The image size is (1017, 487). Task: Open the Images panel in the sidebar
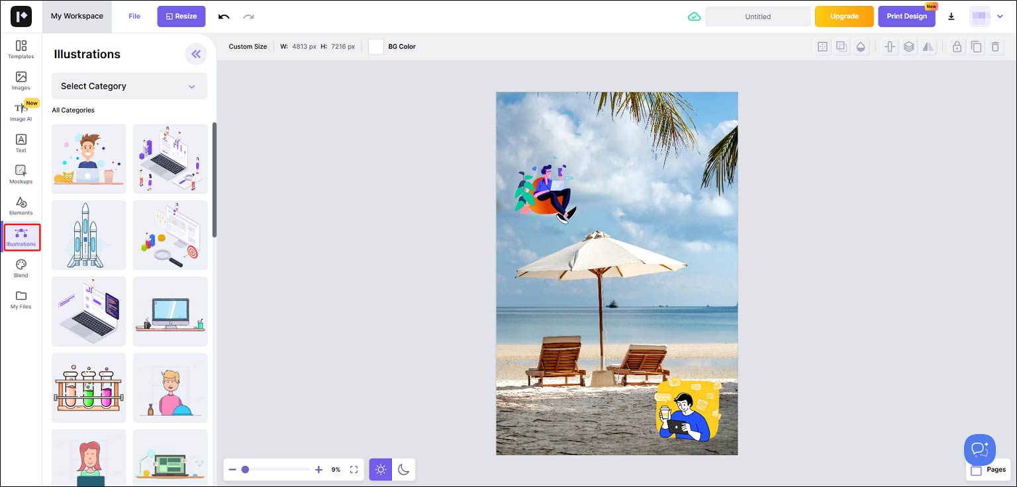21,81
